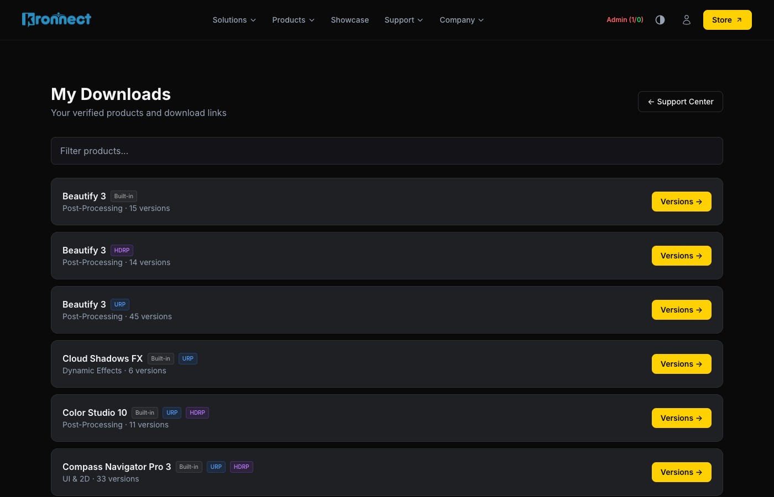Screen dimensions: 774x497
Task: Open the Admin (1/0) link
Action: [625, 19]
